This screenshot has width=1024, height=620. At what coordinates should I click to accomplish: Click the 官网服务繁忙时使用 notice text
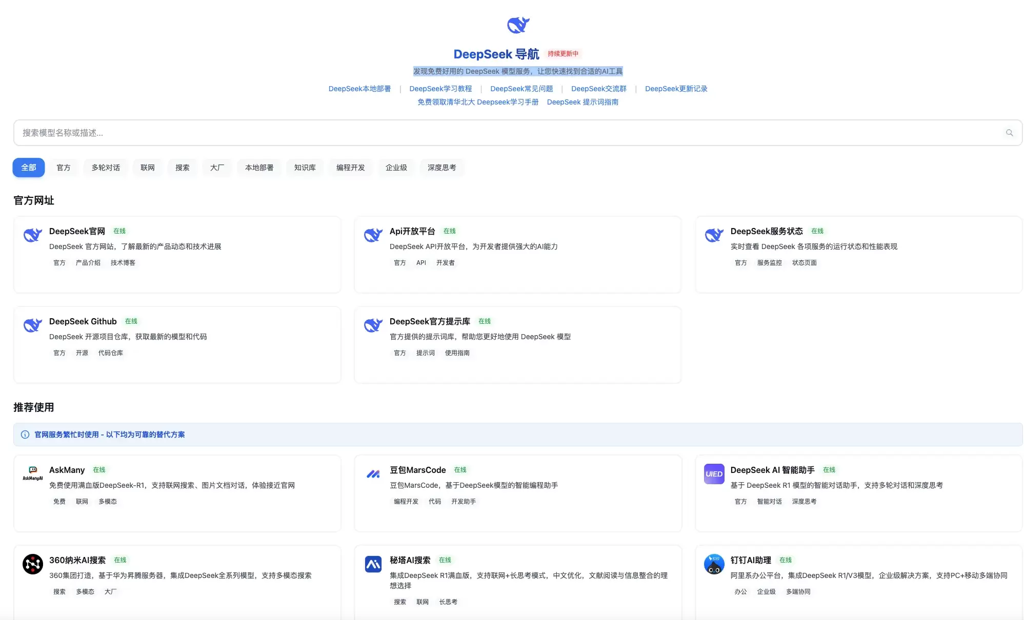pos(110,435)
